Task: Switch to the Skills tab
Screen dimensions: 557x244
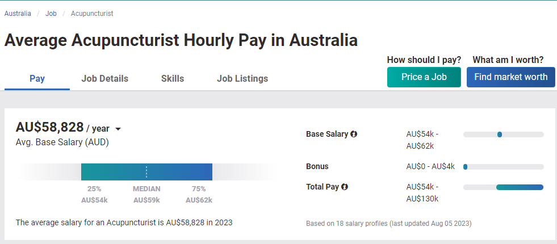Action: point(173,78)
